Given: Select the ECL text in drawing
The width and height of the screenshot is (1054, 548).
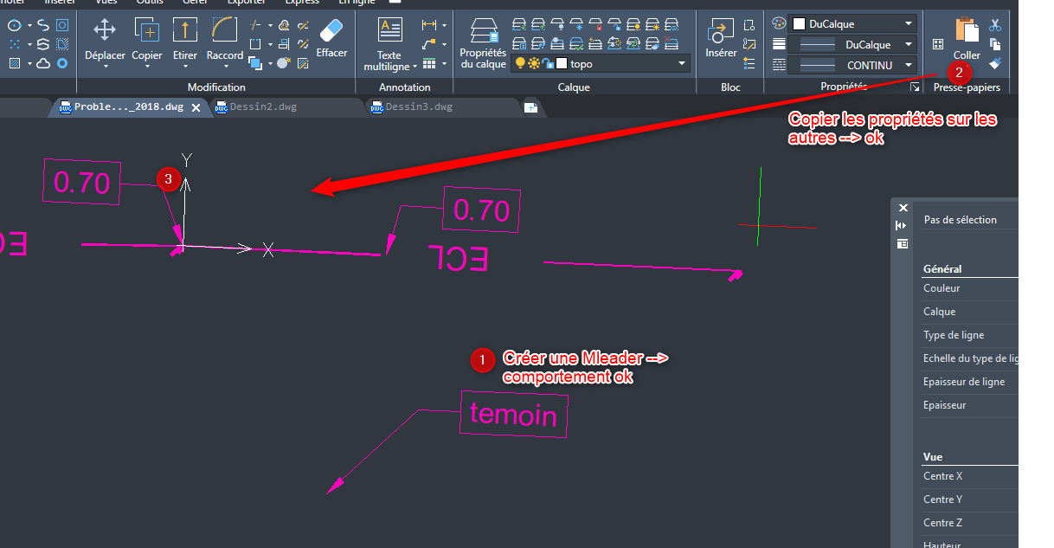Looking at the screenshot, I should click(x=459, y=257).
